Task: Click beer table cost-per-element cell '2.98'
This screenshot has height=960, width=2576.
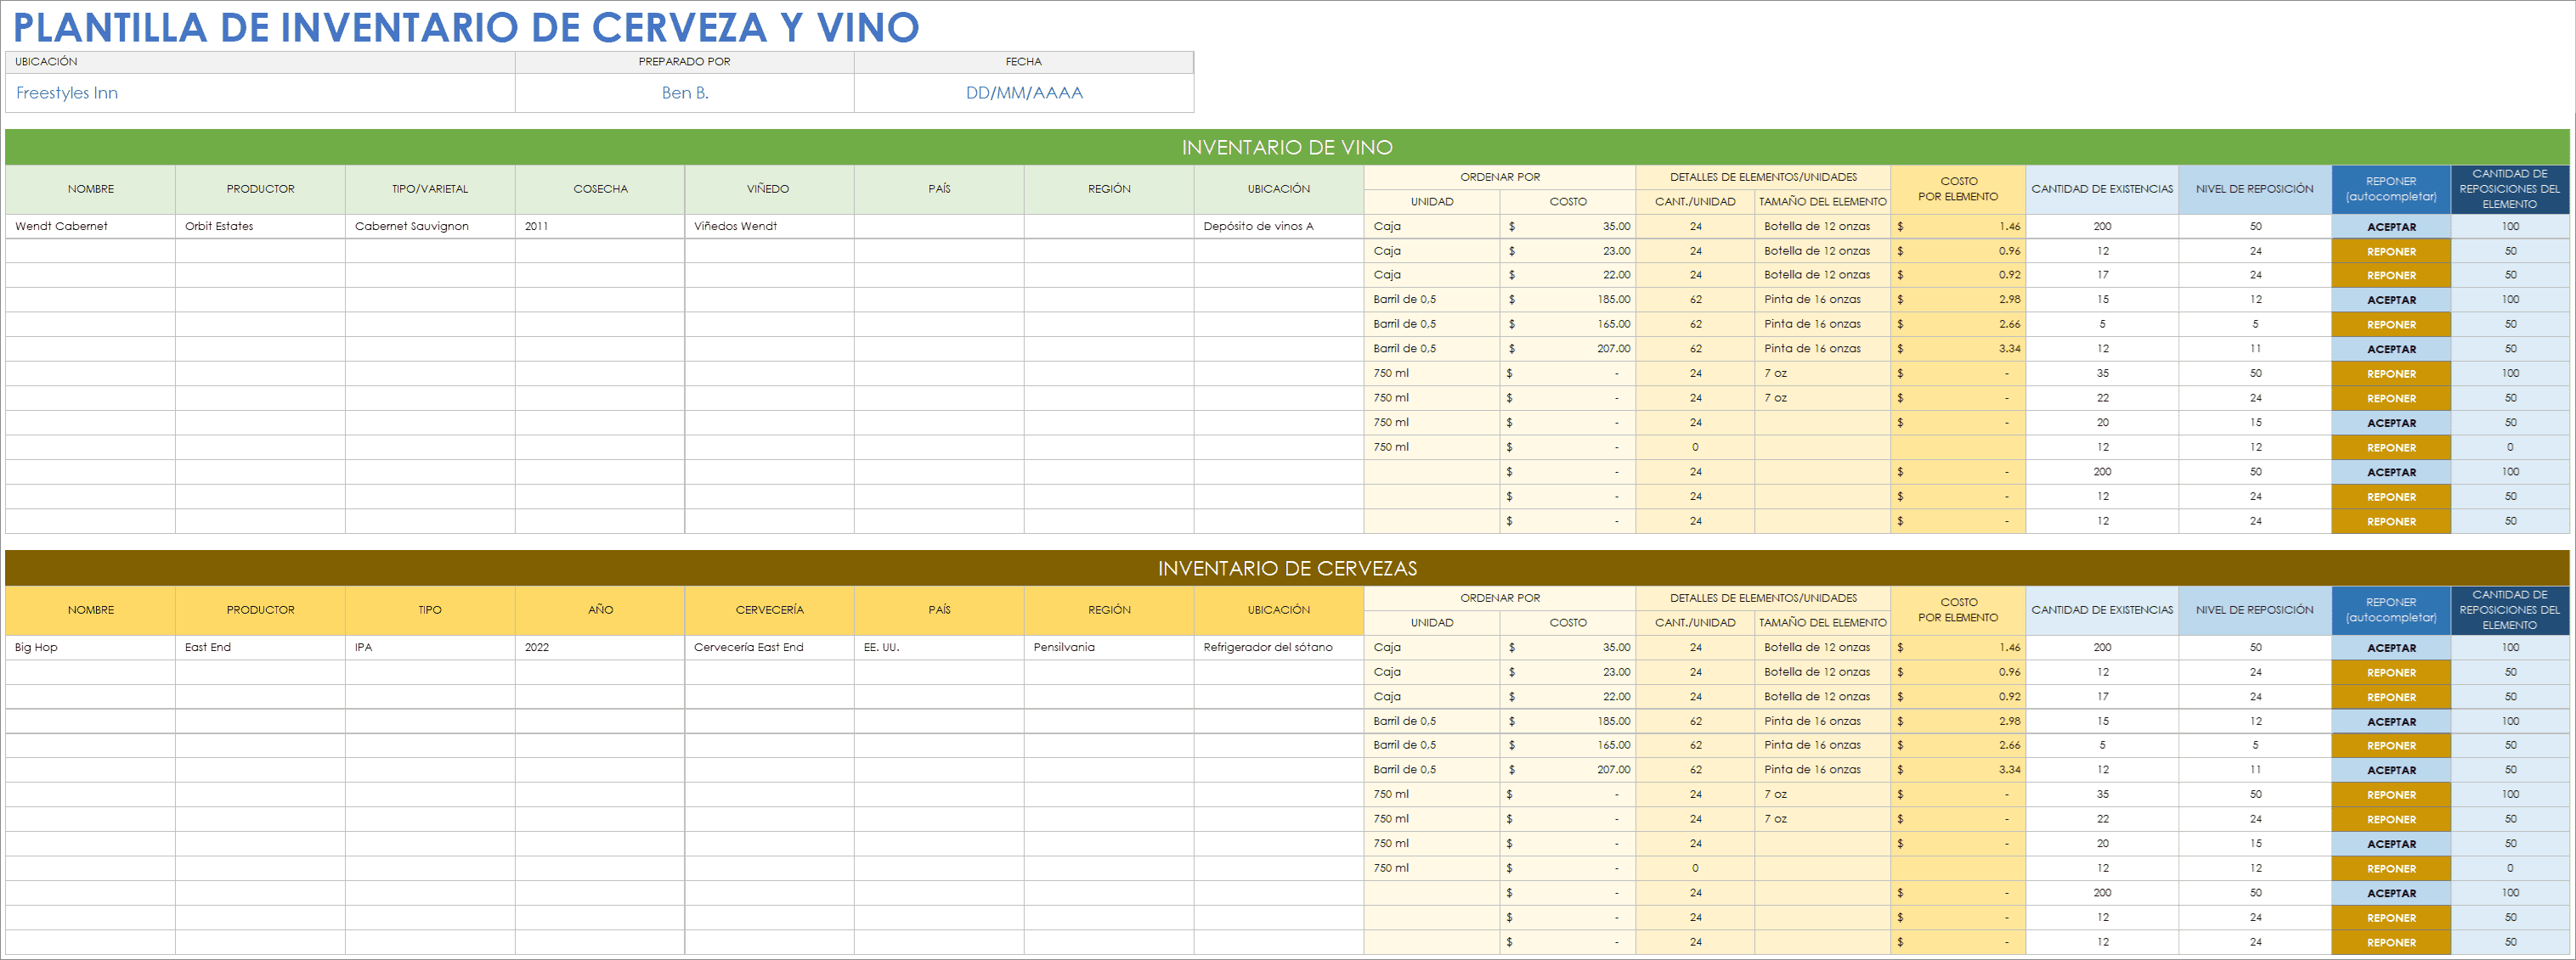Action: click(x=1958, y=721)
